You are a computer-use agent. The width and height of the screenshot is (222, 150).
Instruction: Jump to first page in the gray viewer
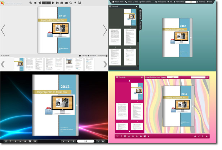click(x=35, y=3)
